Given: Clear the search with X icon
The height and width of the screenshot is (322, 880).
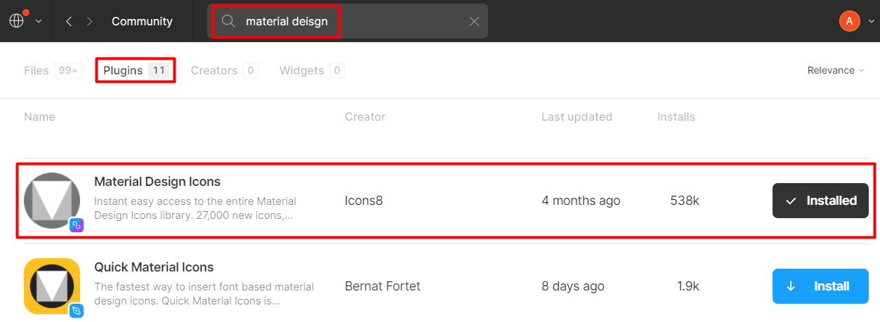Looking at the screenshot, I should click(x=474, y=21).
